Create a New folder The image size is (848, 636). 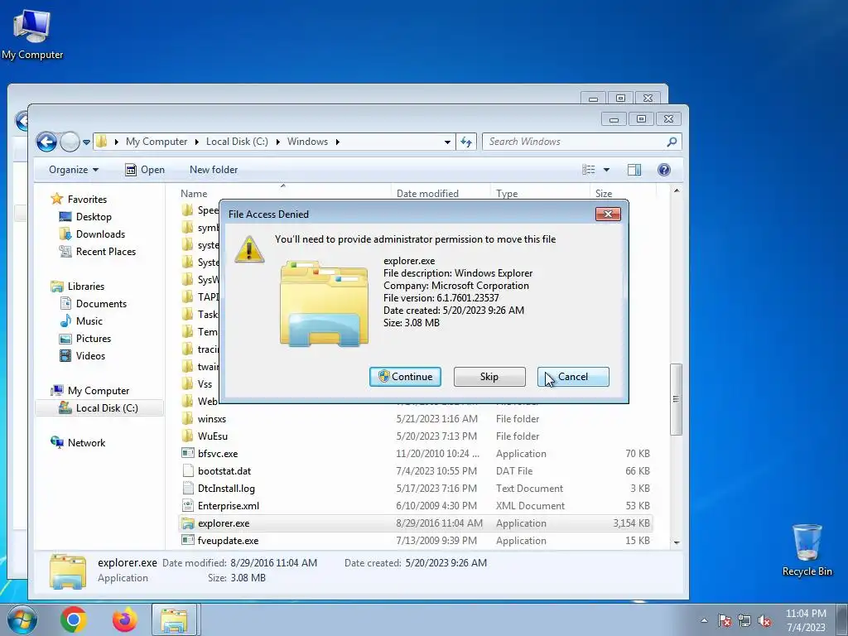214,170
